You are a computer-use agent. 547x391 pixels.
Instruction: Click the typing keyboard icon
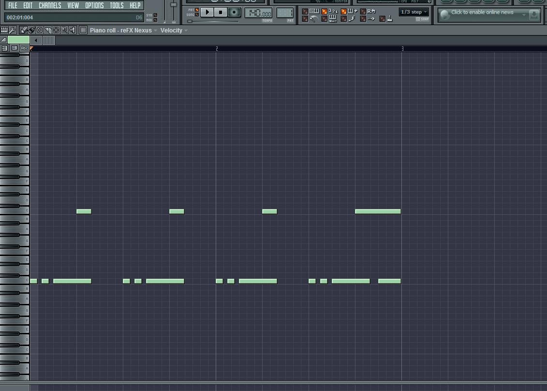tap(314, 11)
